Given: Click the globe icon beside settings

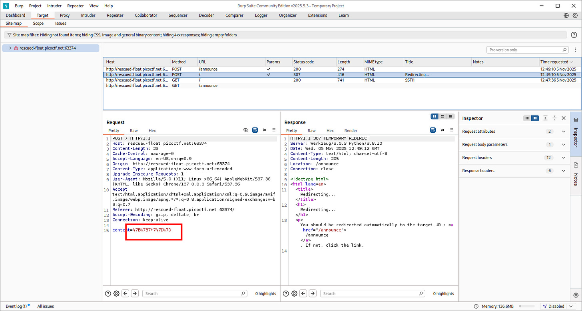Looking at the screenshot, I should 566,16.
